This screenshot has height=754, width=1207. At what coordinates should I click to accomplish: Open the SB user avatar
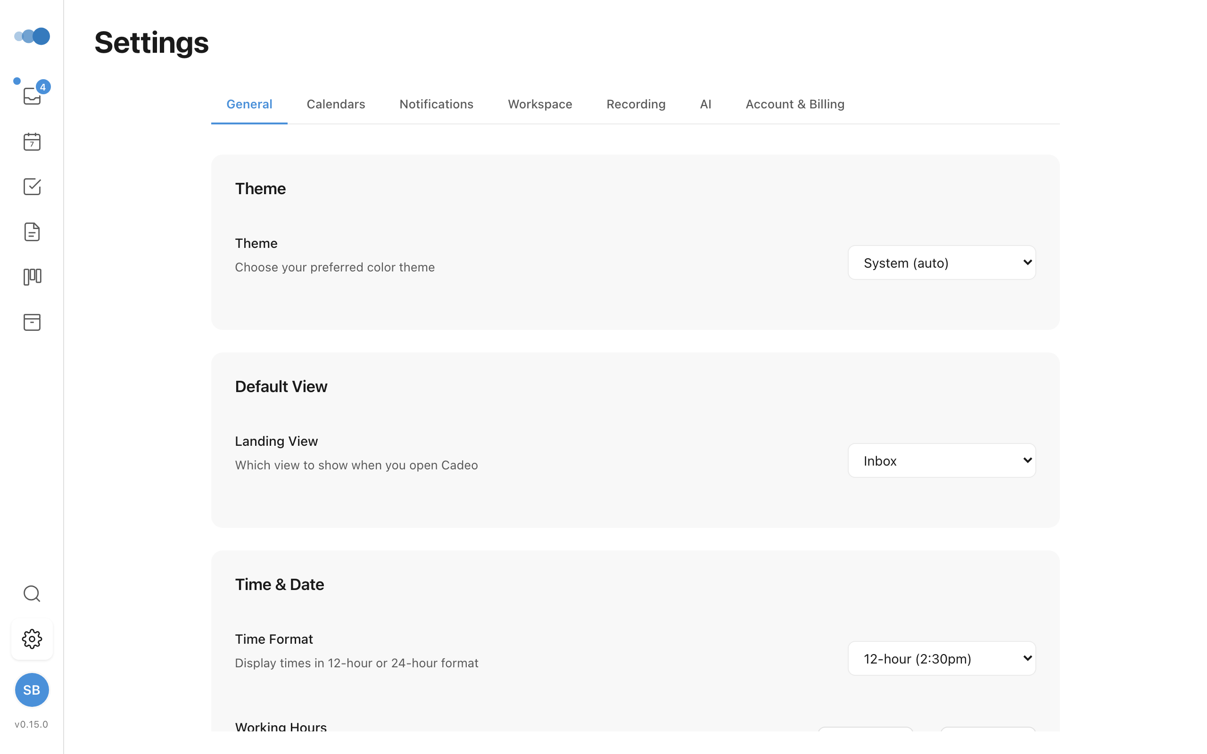point(32,690)
